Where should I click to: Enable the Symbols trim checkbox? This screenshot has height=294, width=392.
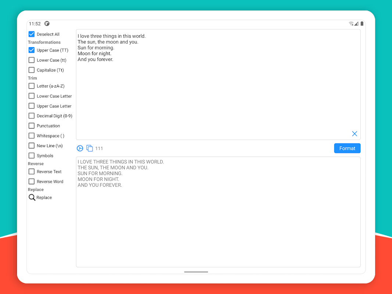[x=32, y=155]
